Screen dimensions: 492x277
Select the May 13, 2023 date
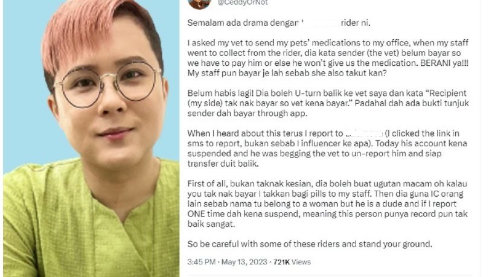(244, 262)
